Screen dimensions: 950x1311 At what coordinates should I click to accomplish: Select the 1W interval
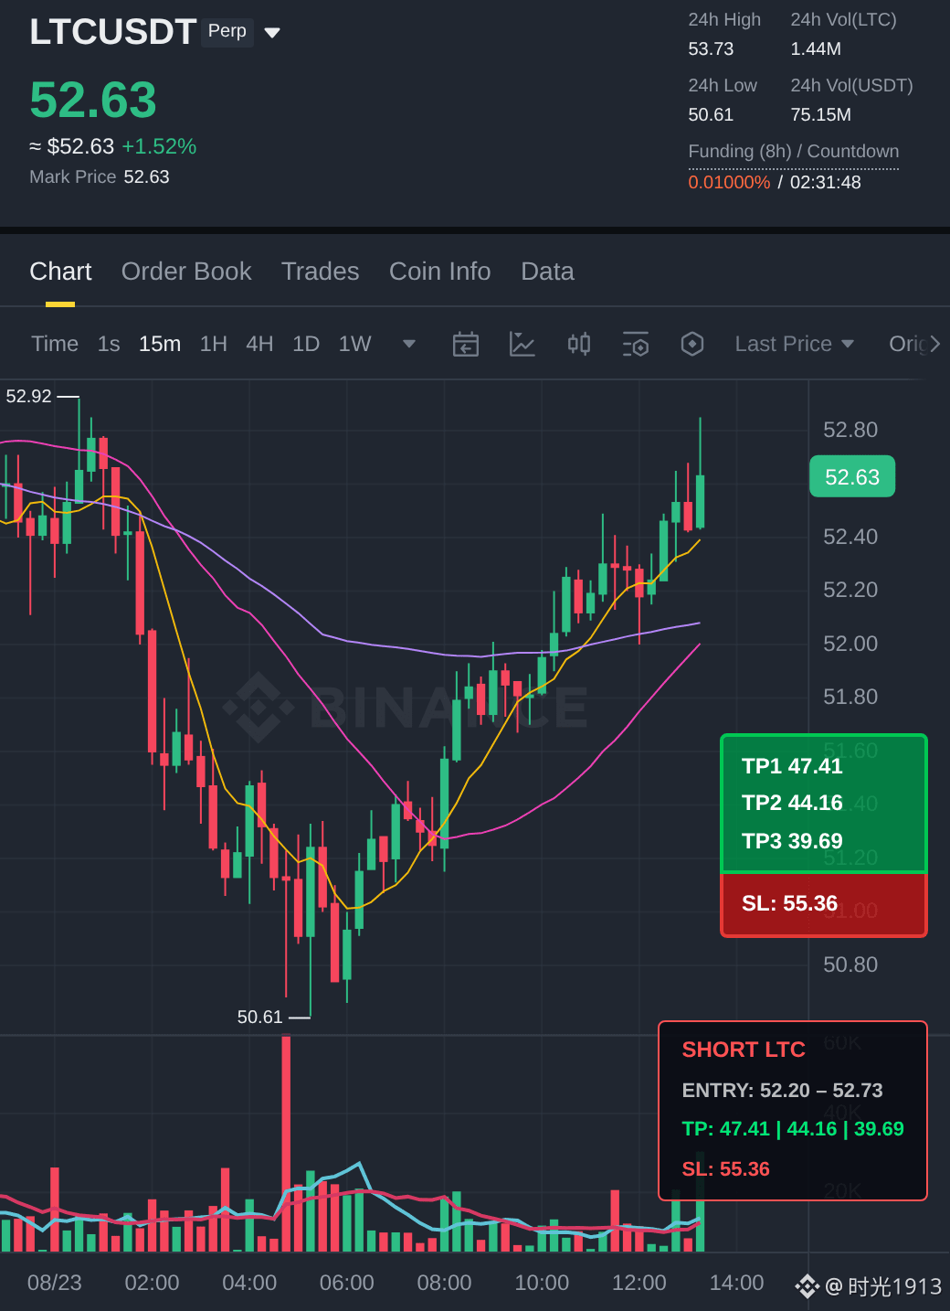point(355,344)
